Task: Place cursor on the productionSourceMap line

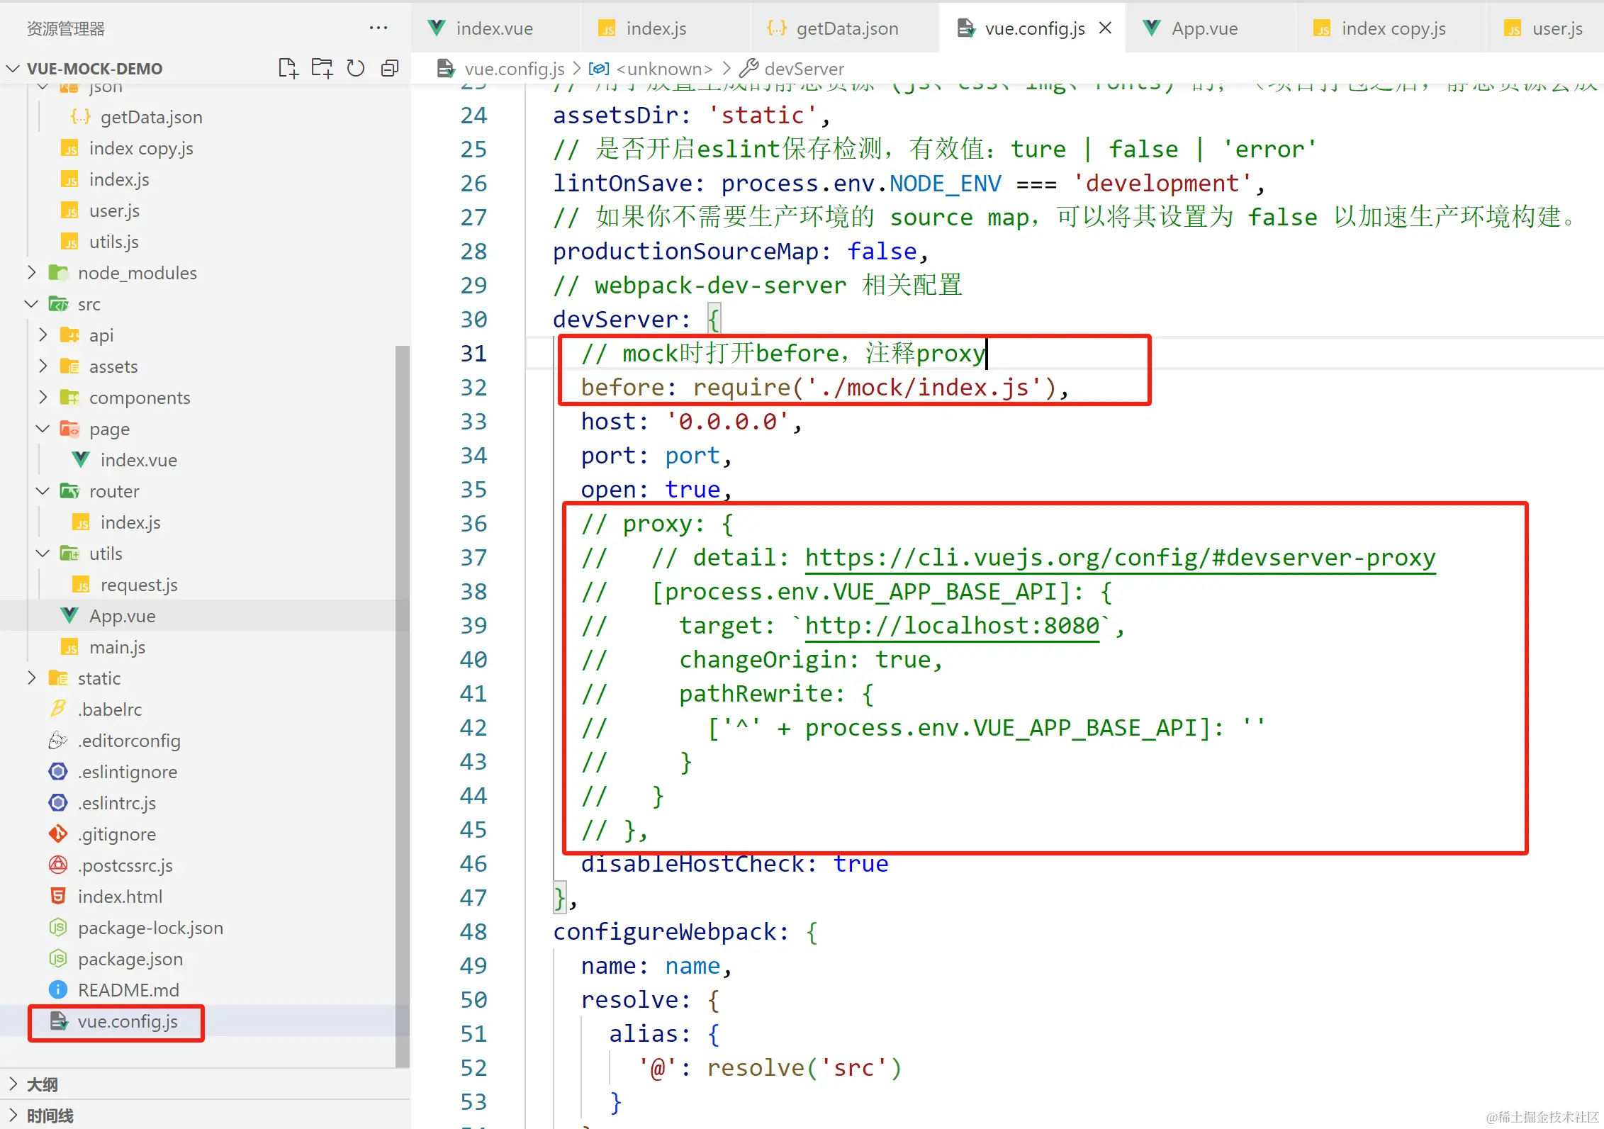Action: click(741, 252)
